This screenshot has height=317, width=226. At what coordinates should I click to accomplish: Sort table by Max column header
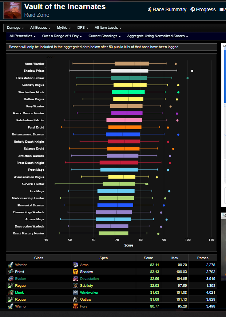coord(175,258)
